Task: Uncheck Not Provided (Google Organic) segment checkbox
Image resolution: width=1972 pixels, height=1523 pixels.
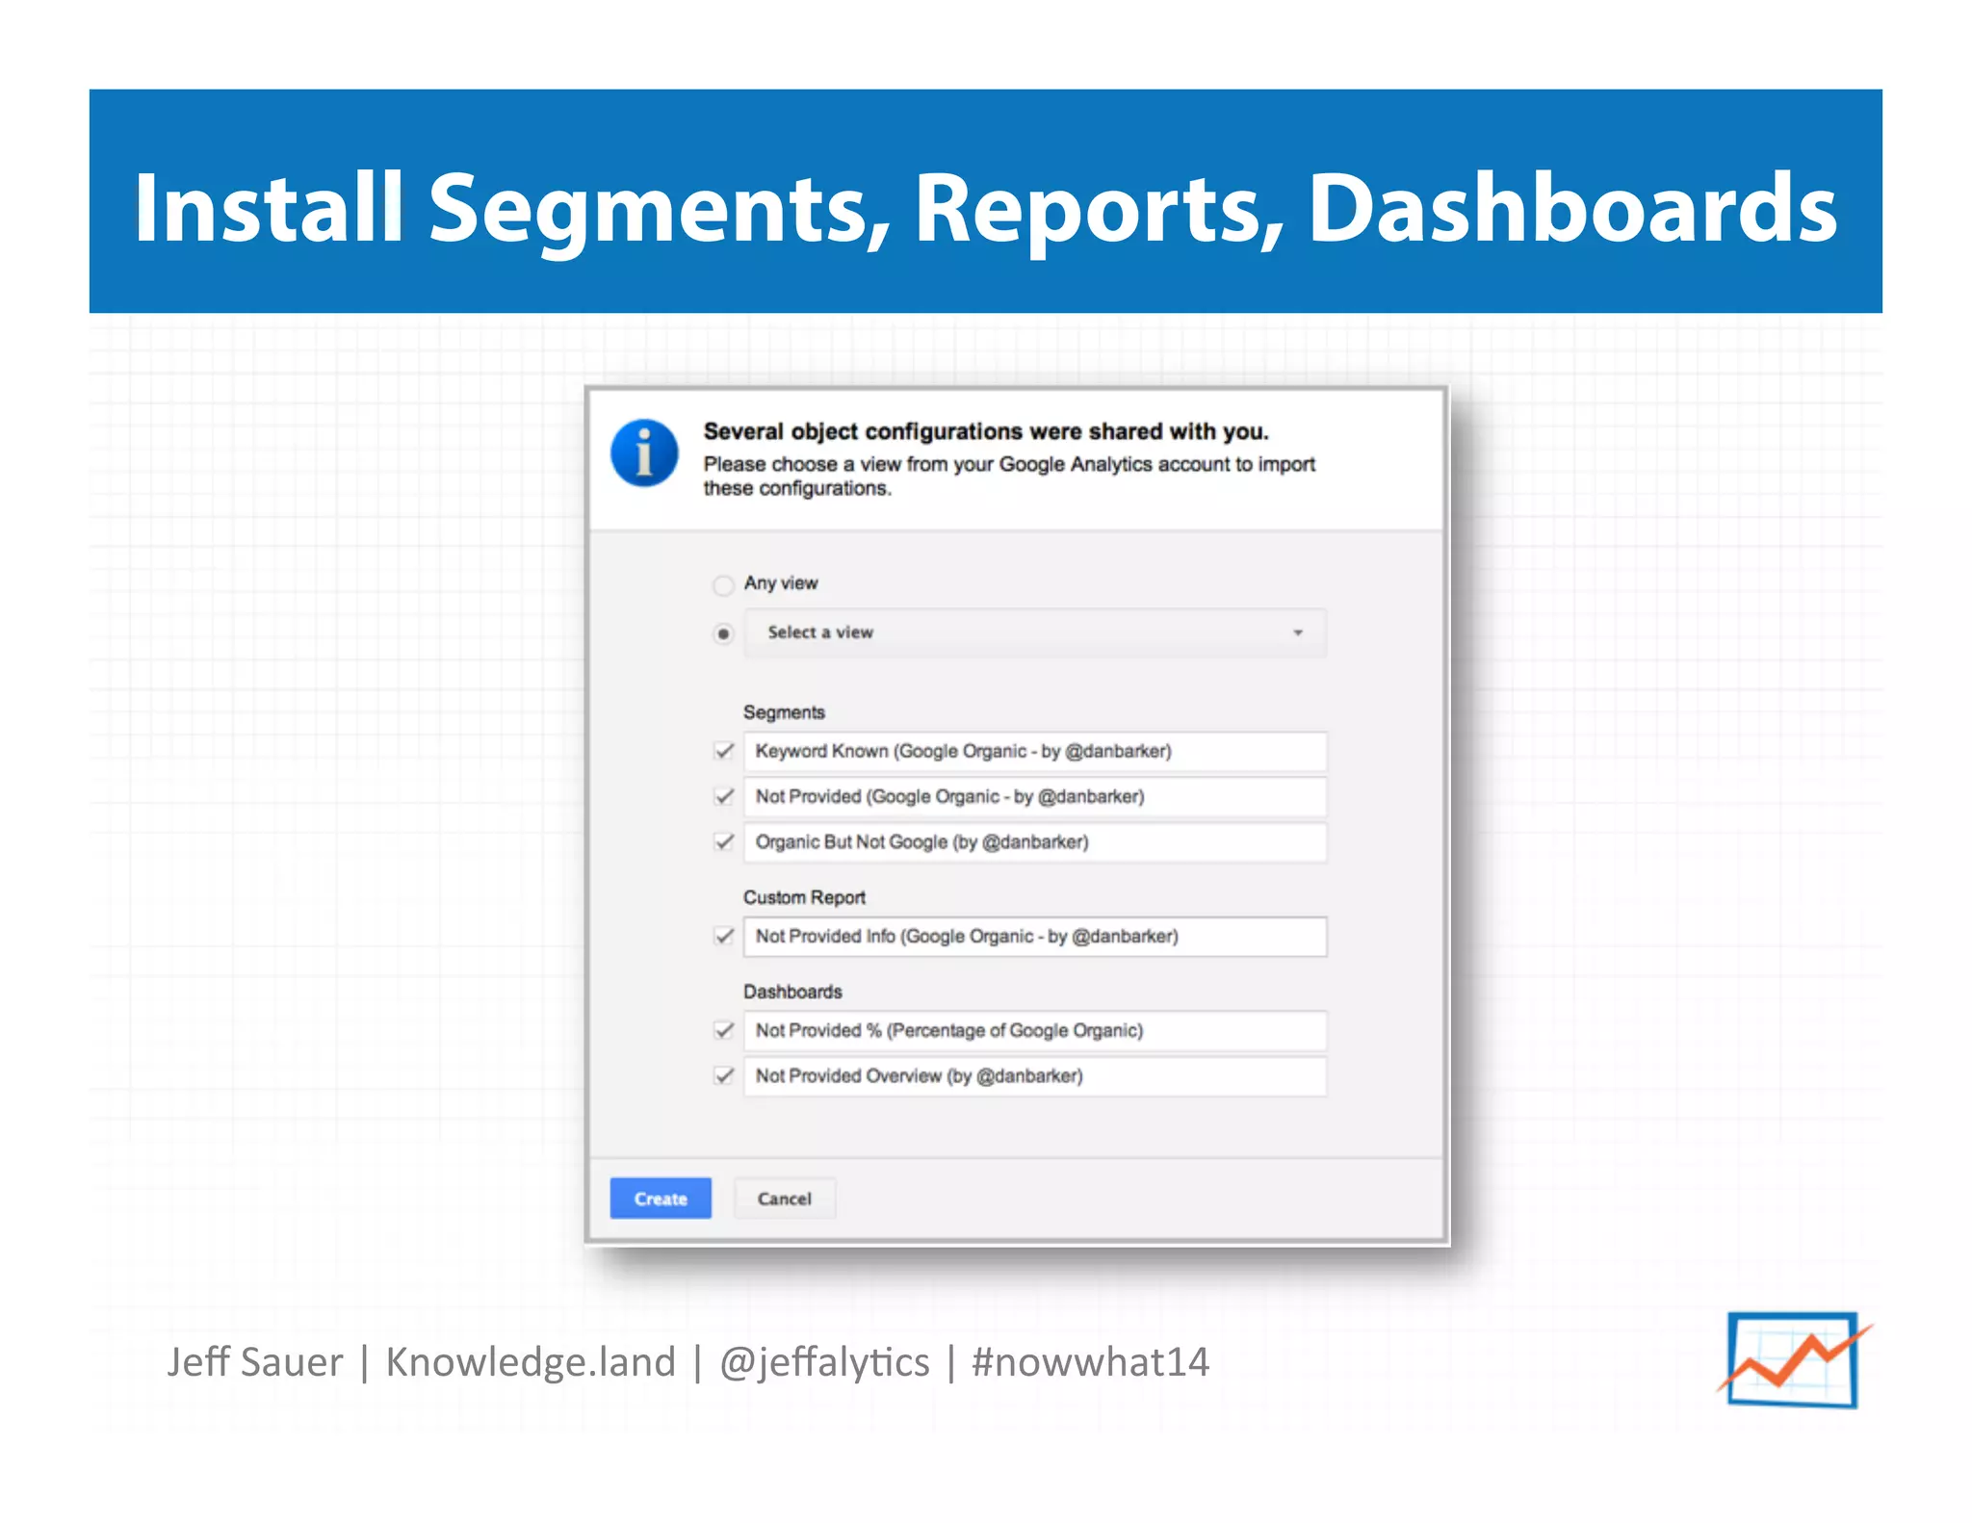Action: point(724,796)
